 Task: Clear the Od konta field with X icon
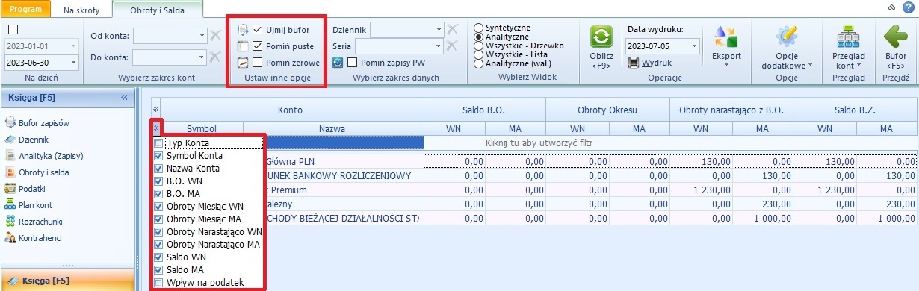pyautogui.click(x=214, y=35)
